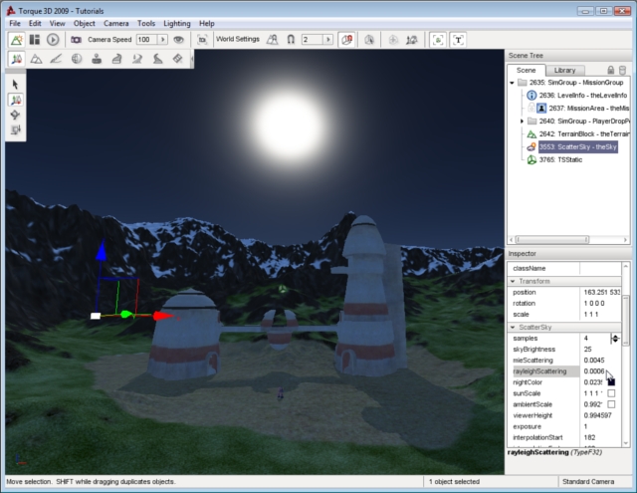Open the Lighting menu

[x=178, y=23]
